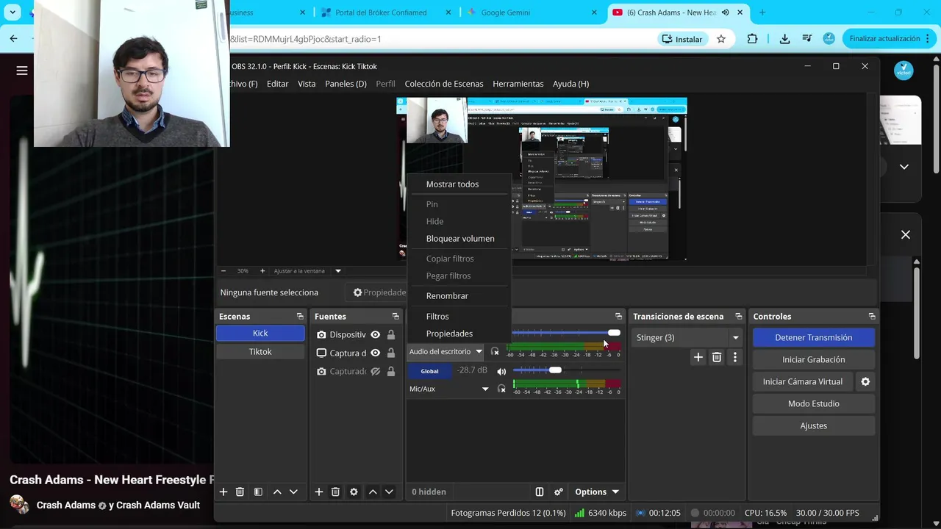This screenshot has width=941, height=529.
Task: Bookmark this page with star icon
Action: click(x=721, y=38)
